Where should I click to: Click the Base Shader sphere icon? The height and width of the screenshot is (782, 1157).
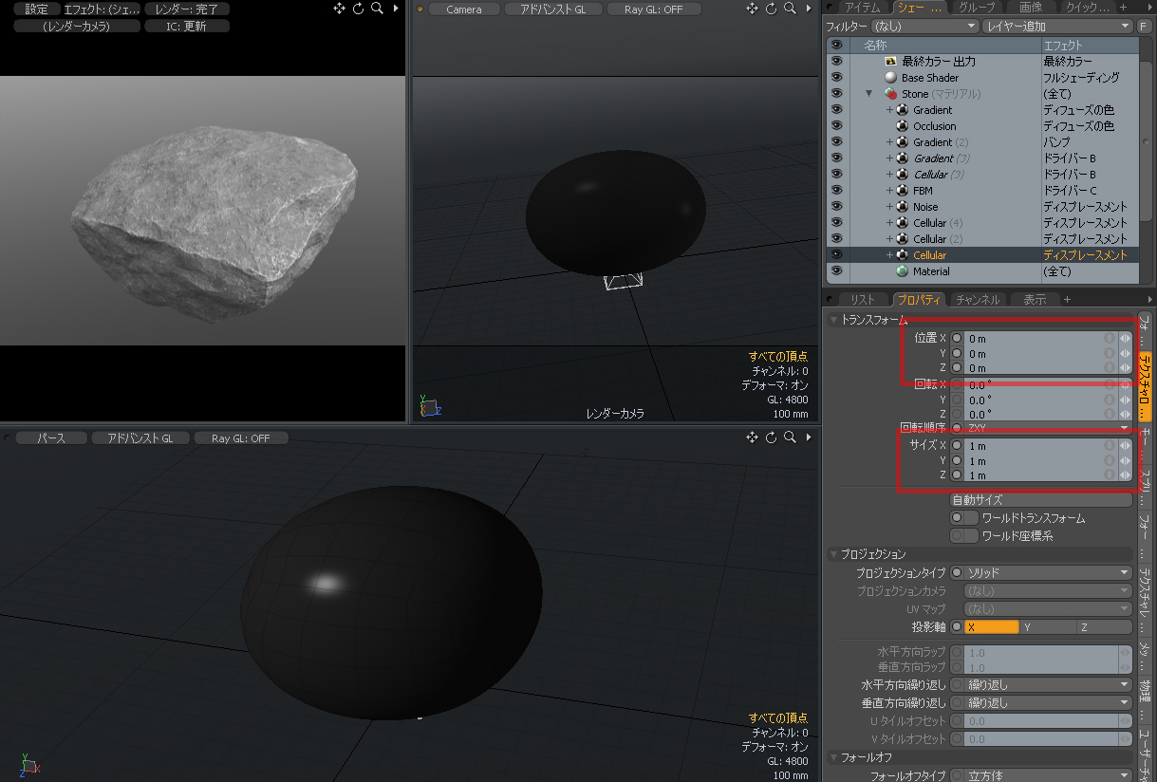click(890, 78)
